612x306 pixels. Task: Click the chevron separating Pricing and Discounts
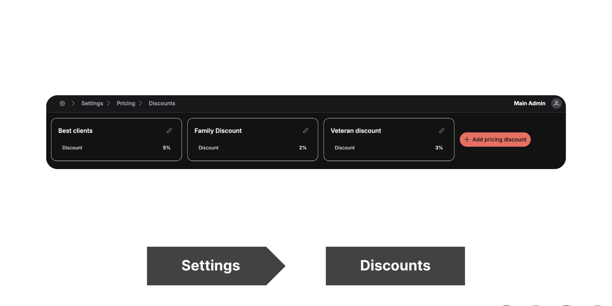(140, 103)
